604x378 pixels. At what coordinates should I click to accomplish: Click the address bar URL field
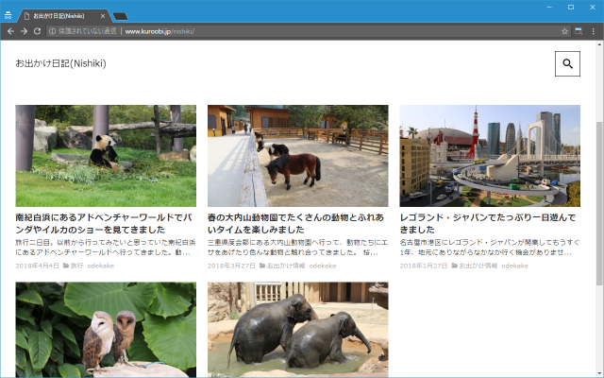309,31
